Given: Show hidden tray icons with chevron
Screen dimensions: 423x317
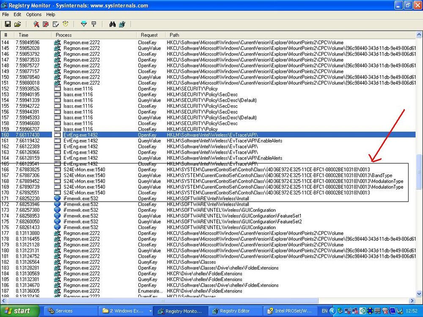Looking at the screenshot, I should pos(332,311).
